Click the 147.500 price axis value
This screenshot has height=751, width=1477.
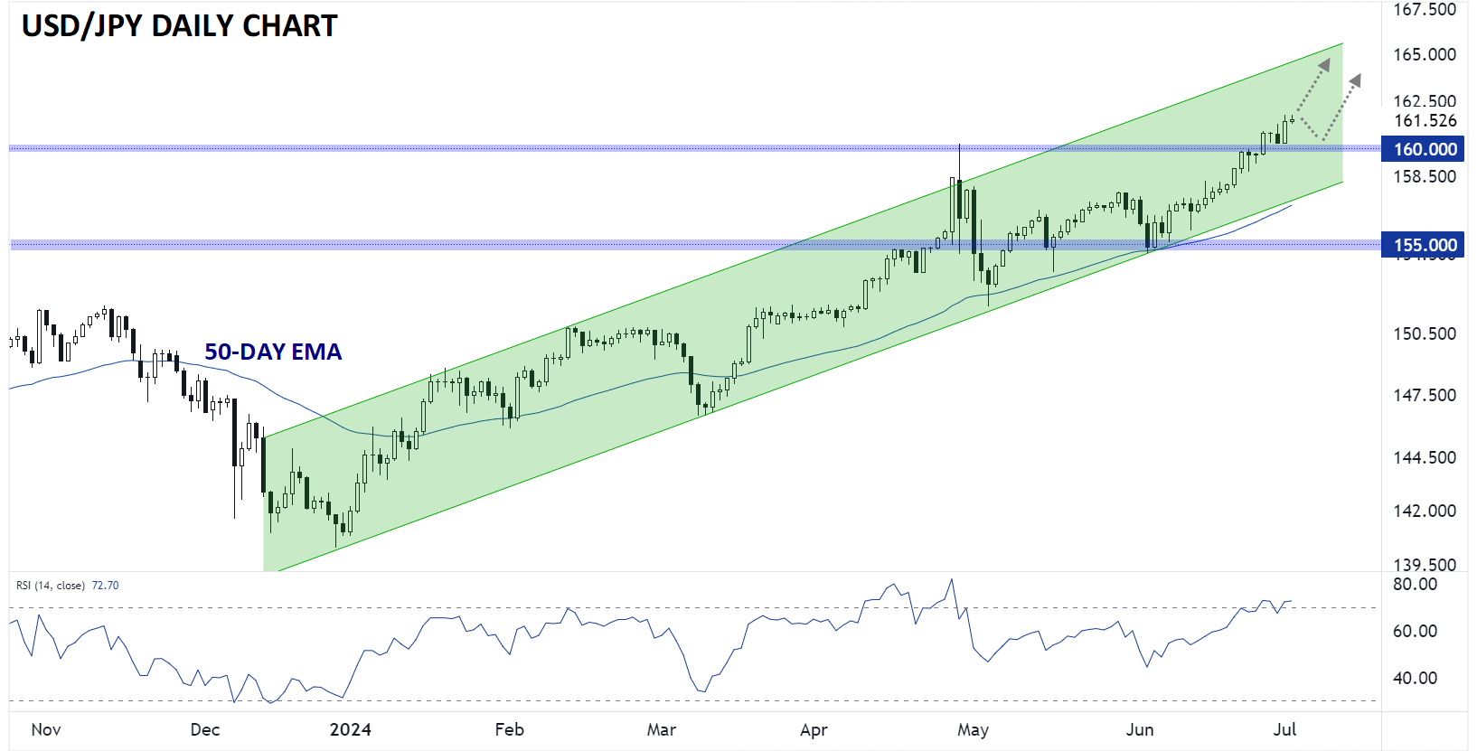point(1425,395)
